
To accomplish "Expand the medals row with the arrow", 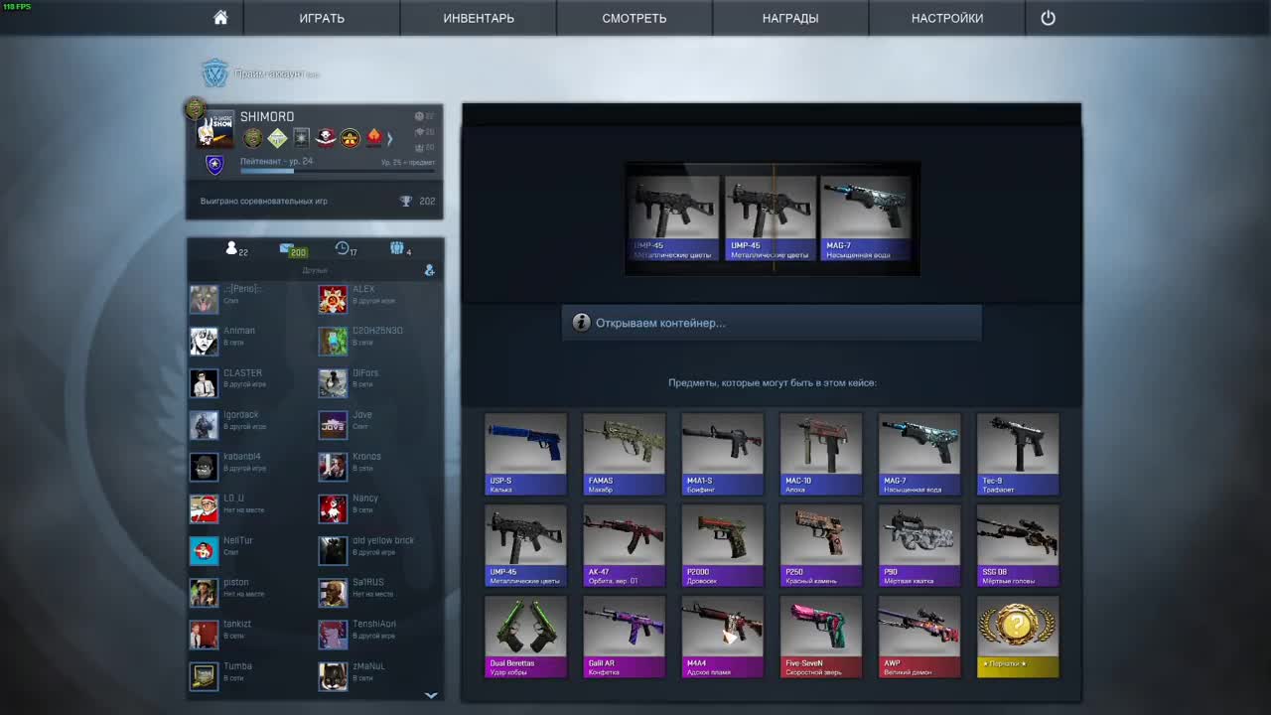I will (x=390, y=138).
